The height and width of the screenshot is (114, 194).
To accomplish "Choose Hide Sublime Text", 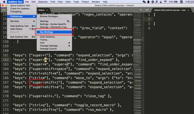I will 22,26.
